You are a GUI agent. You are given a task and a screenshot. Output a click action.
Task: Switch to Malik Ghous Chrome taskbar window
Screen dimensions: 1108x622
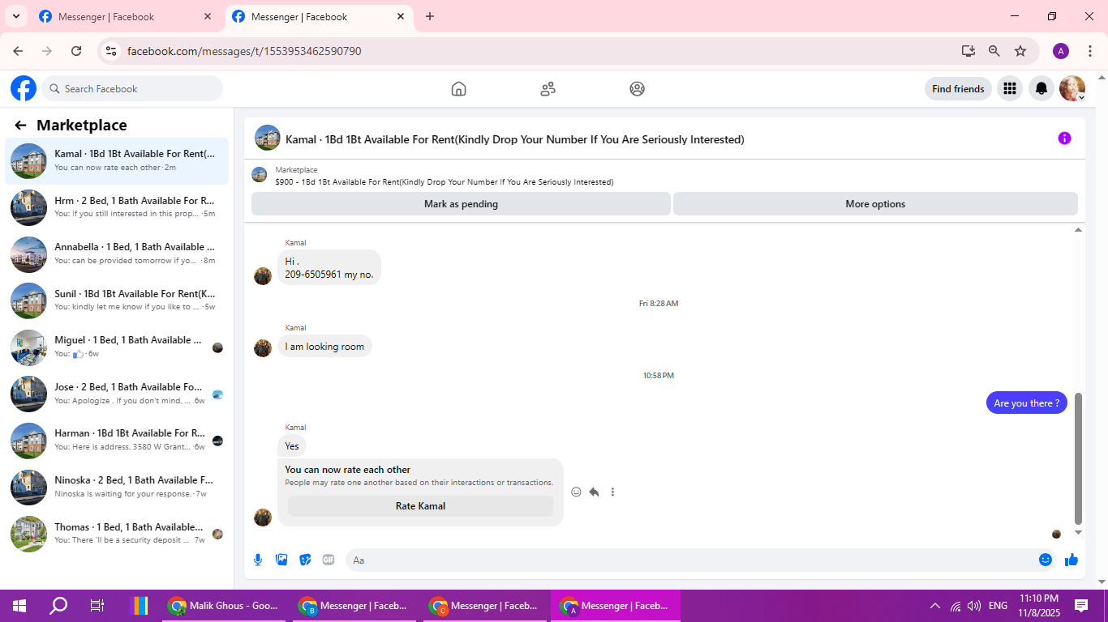224,606
